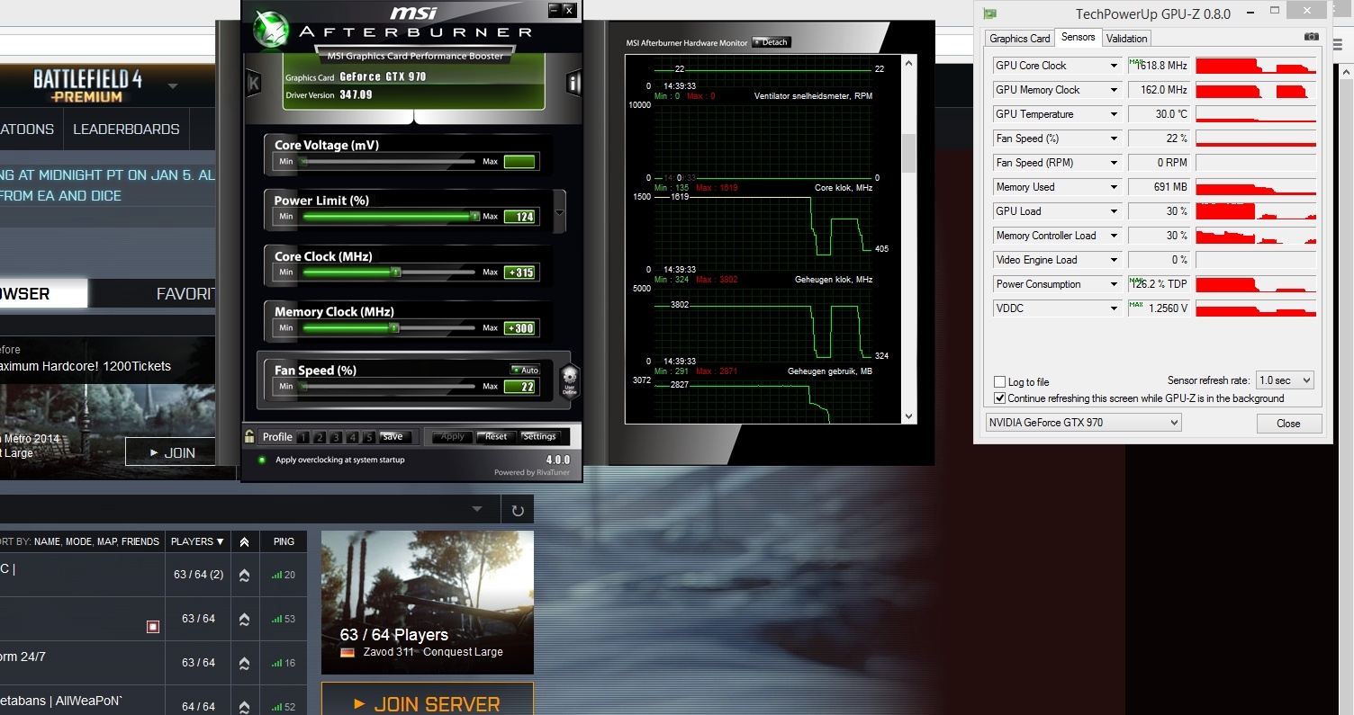Open the Battlefield 4 Premium logo dropdown arrow
Viewport: 1354px width, 715px height.
tap(173, 86)
